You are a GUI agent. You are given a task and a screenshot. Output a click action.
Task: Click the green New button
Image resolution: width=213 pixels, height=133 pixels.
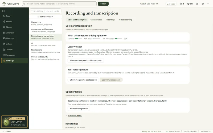coord(103,4)
